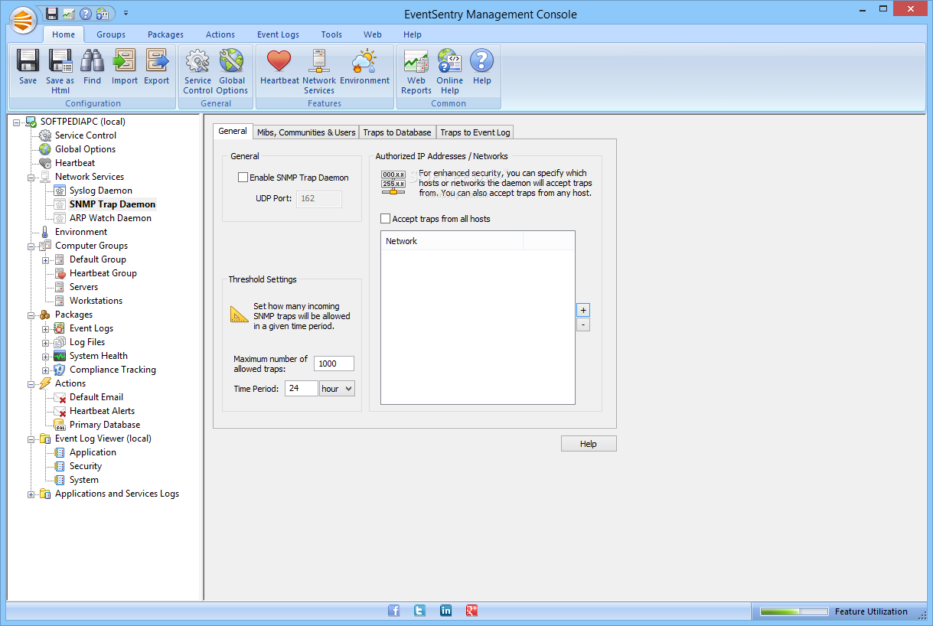Collapse the SOFTPEDIAPC (local) root node

(x=17, y=122)
